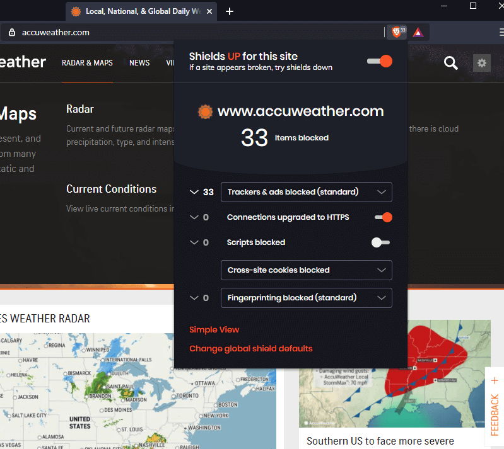504x449 pixels.
Task: Expand the 33 blocked trackers list chevron
Action: (x=194, y=192)
